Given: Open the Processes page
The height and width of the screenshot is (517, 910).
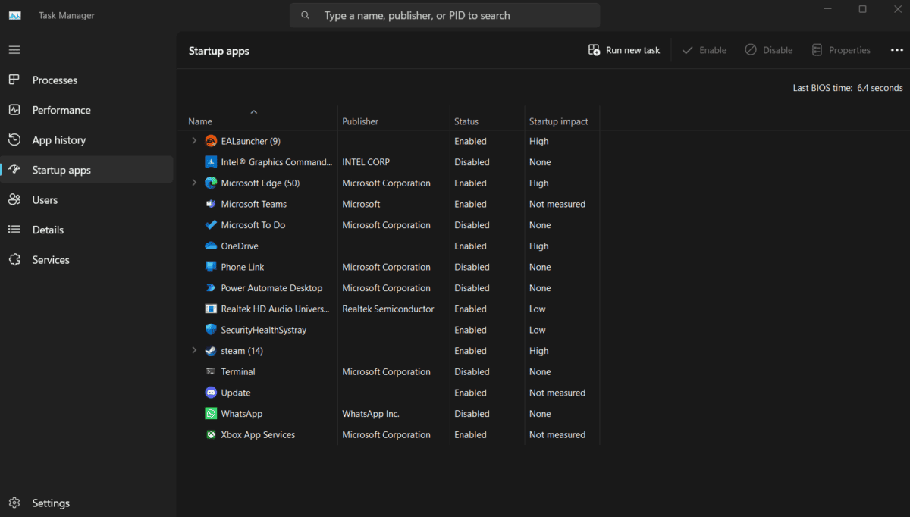Looking at the screenshot, I should 87,80.
